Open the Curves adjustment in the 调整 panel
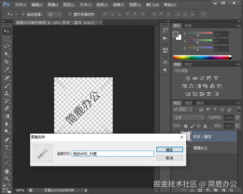This screenshot has height=194, width=243. 202,78
